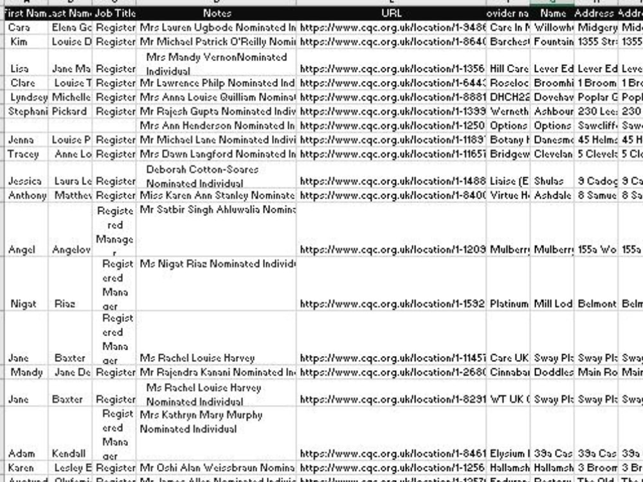Click the Karen first name cell
643x482 pixels.
tap(26, 468)
